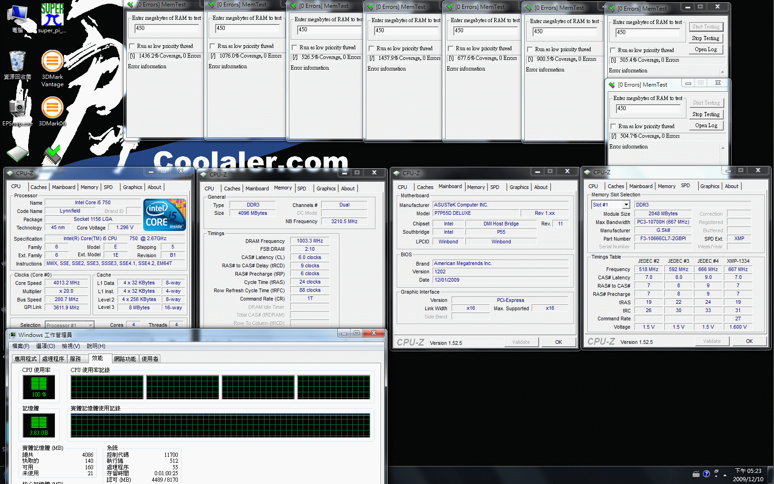Click megabytes field in 505.4% coverage MemTest
The width and height of the screenshot is (774, 484).
[648, 32]
